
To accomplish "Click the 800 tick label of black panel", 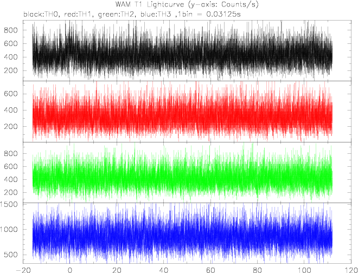I will click(11, 30).
